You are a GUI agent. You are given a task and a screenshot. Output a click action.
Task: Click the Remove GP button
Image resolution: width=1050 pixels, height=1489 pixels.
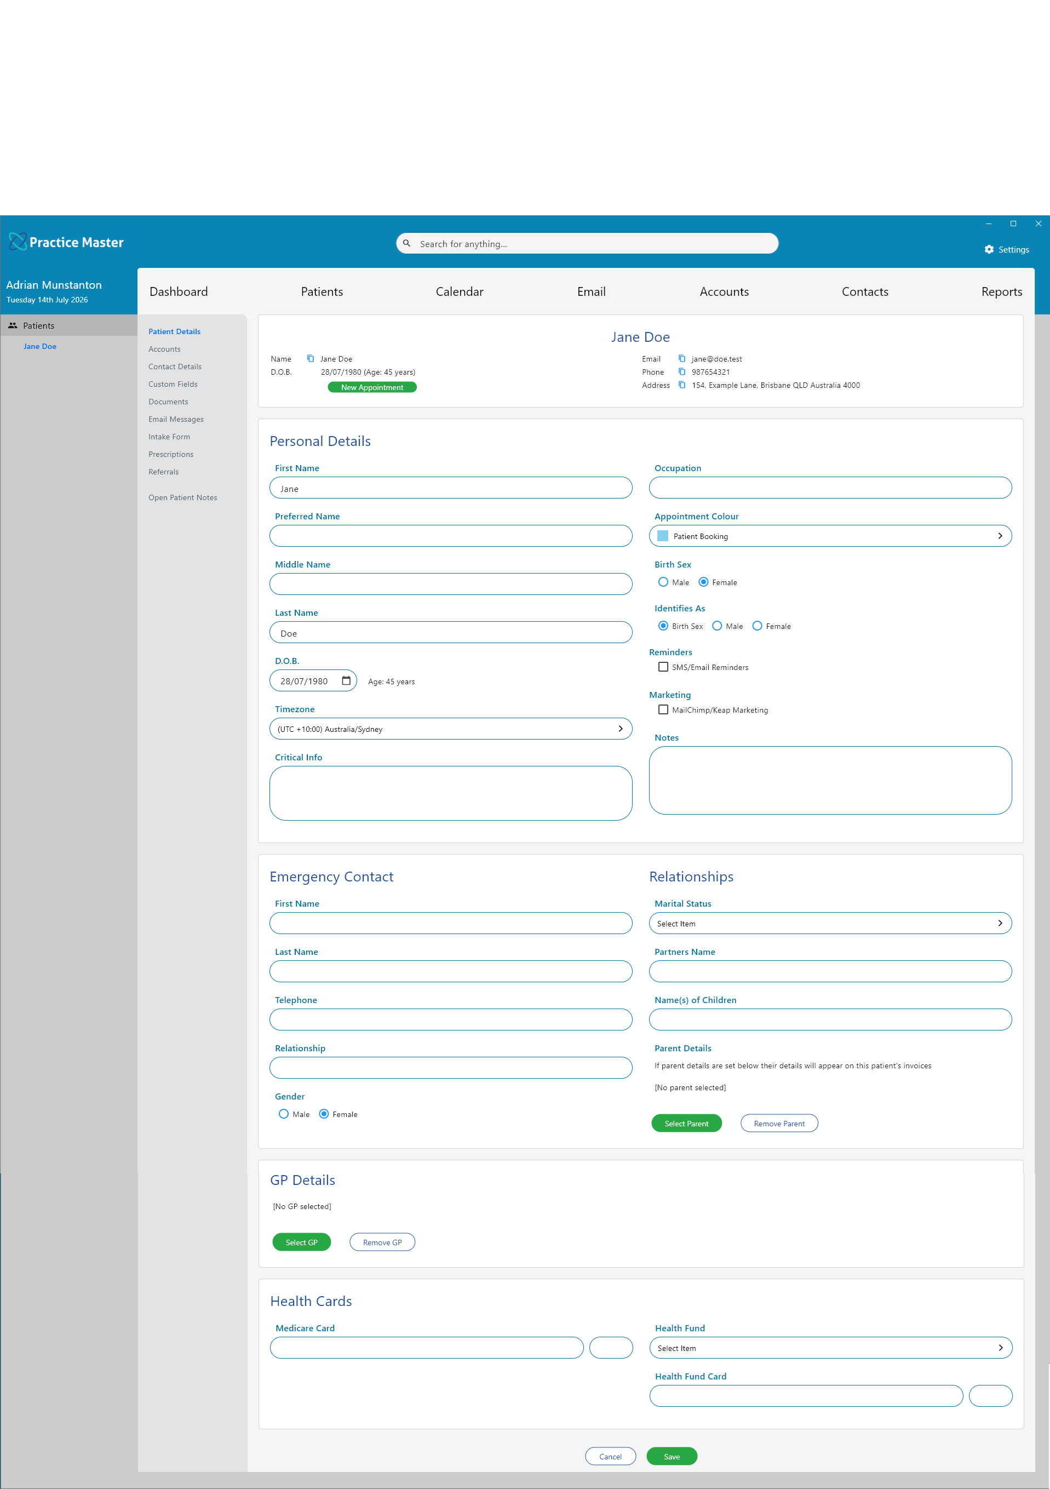(x=382, y=1242)
